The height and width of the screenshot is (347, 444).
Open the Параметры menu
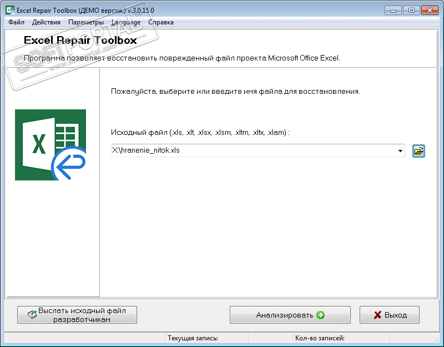[x=86, y=22]
